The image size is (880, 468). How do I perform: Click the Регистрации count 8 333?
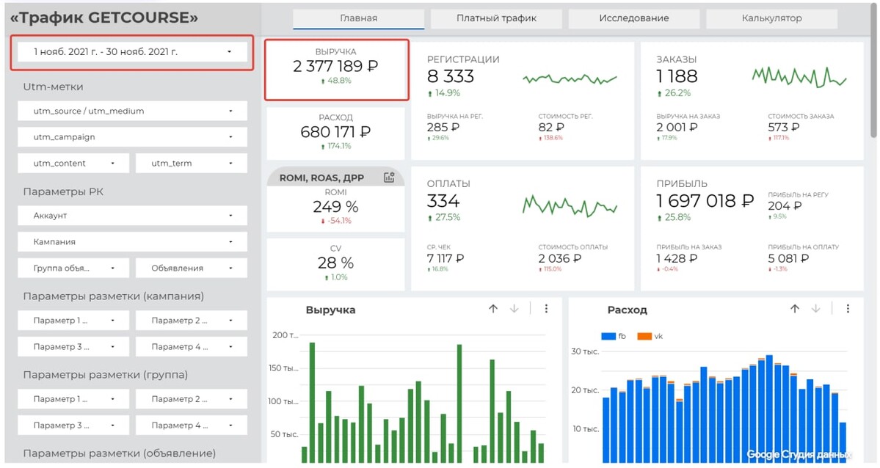point(450,76)
